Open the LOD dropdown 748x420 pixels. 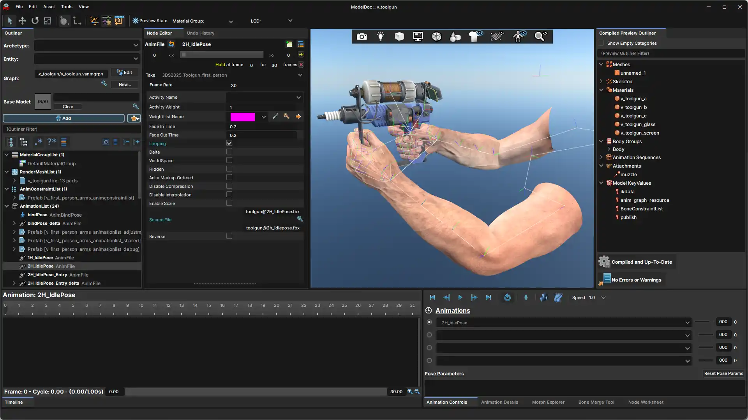[x=290, y=21]
